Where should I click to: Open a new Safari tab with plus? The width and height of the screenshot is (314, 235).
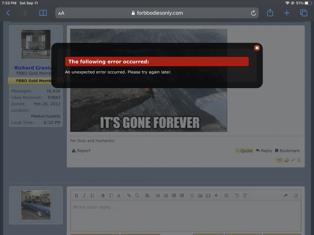287,13
